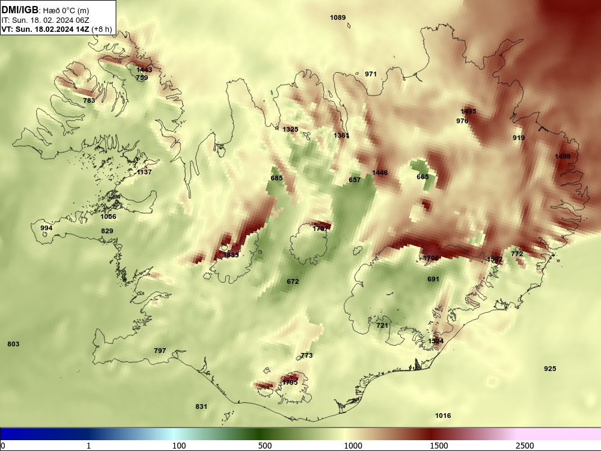The width and height of the screenshot is (601, 451).
Task: Click the map value label 1706
Action: 431,258
